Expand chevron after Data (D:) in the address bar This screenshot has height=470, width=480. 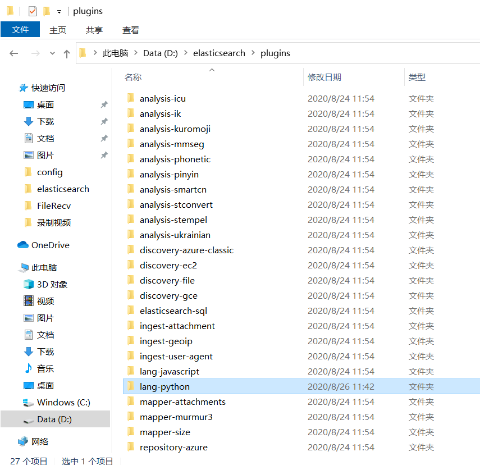[185, 53]
